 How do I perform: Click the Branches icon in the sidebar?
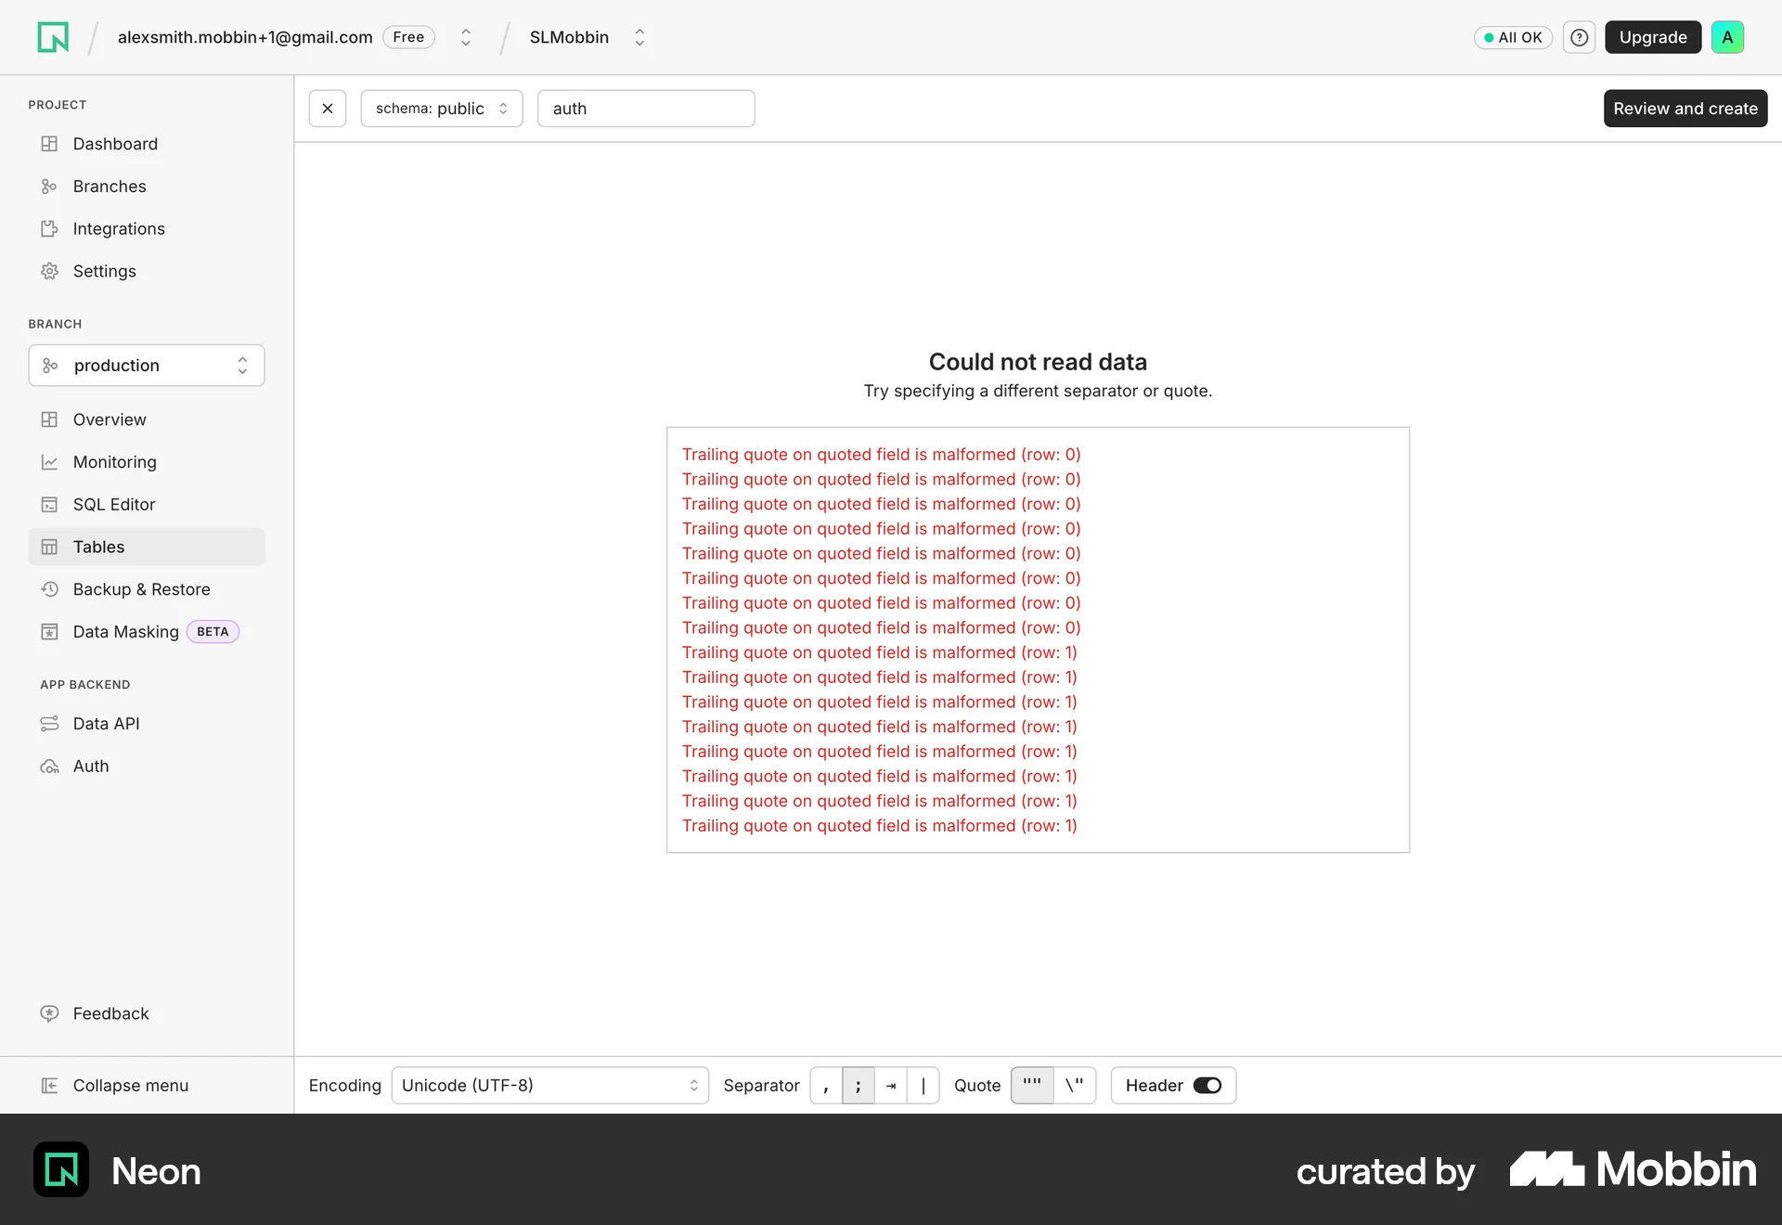click(x=49, y=187)
